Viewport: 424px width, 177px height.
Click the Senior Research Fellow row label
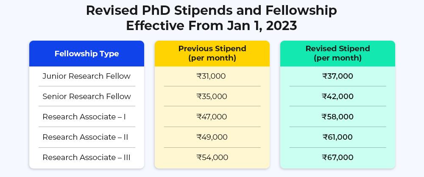(x=86, y=97)
